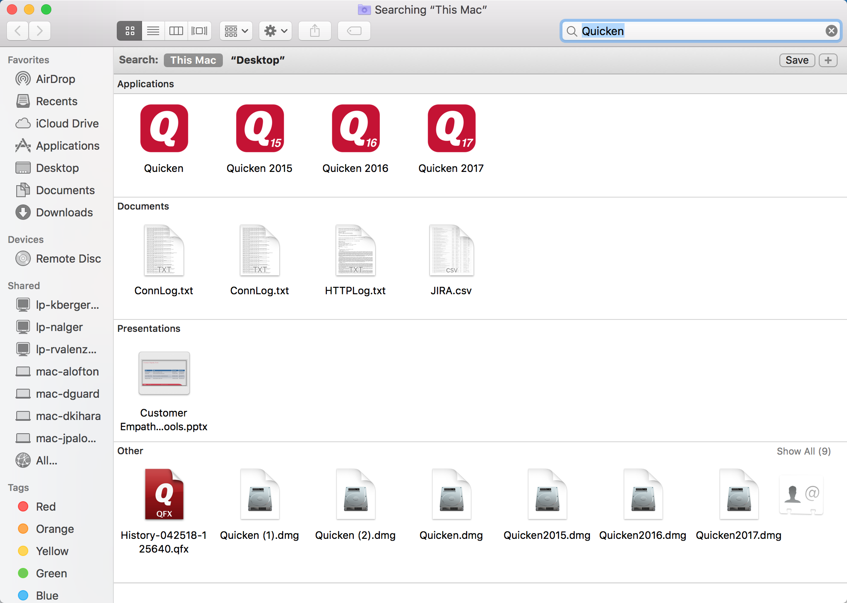
Task: Switch to list view mode
Action: click(x=153, y=31)
